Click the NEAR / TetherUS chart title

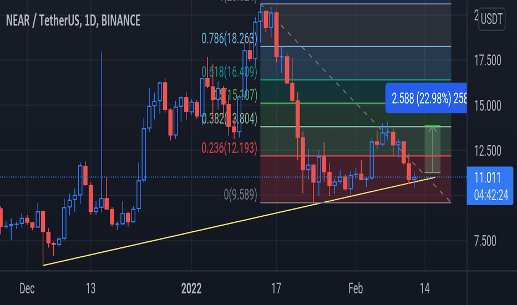point(73,21)
